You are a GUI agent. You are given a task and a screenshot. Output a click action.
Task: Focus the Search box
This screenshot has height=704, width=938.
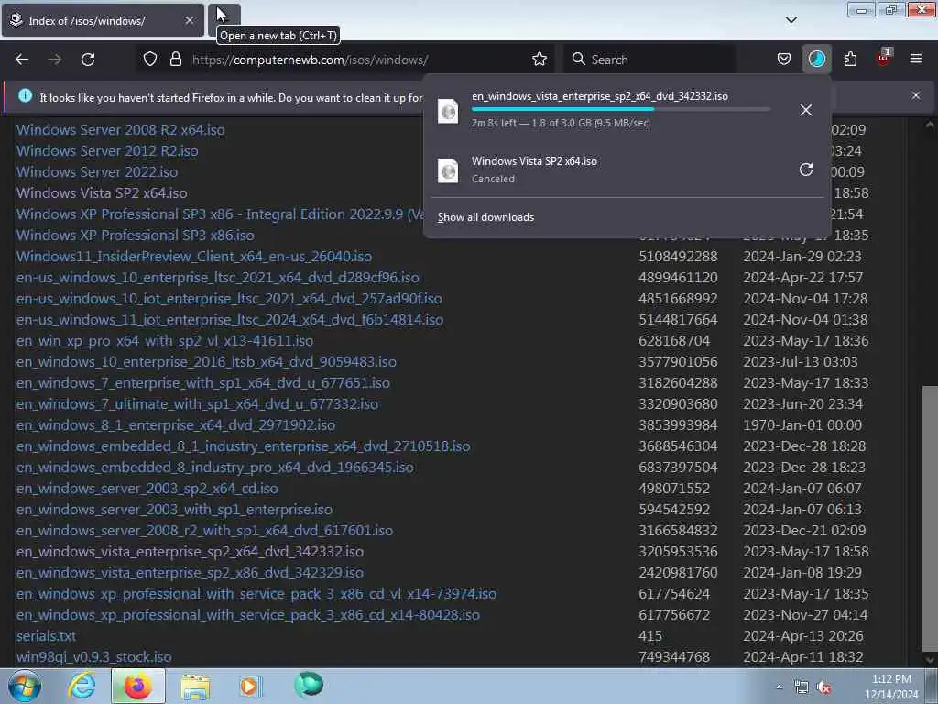point(649,60)
